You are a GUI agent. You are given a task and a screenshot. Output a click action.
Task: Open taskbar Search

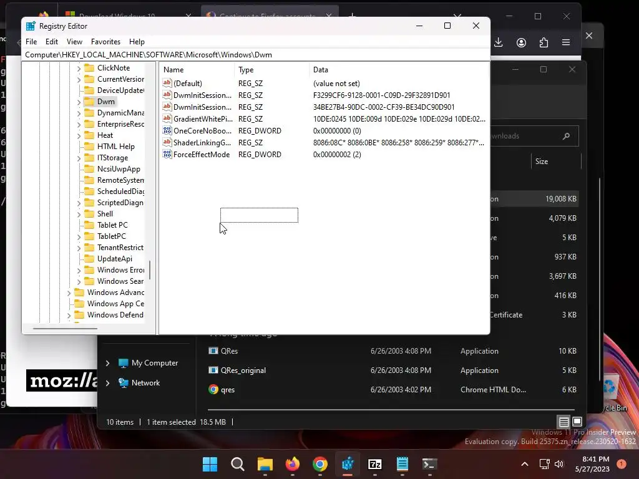tap(238, 464)
